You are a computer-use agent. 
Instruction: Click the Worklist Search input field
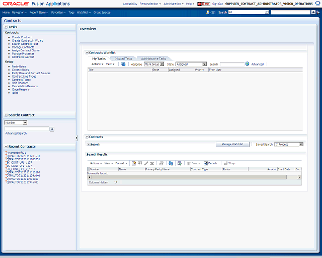(232, 64)
